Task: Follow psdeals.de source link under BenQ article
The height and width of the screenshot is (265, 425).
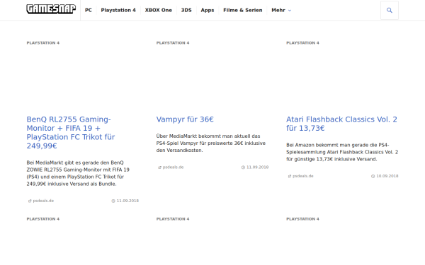Action: tap(41, 201)
